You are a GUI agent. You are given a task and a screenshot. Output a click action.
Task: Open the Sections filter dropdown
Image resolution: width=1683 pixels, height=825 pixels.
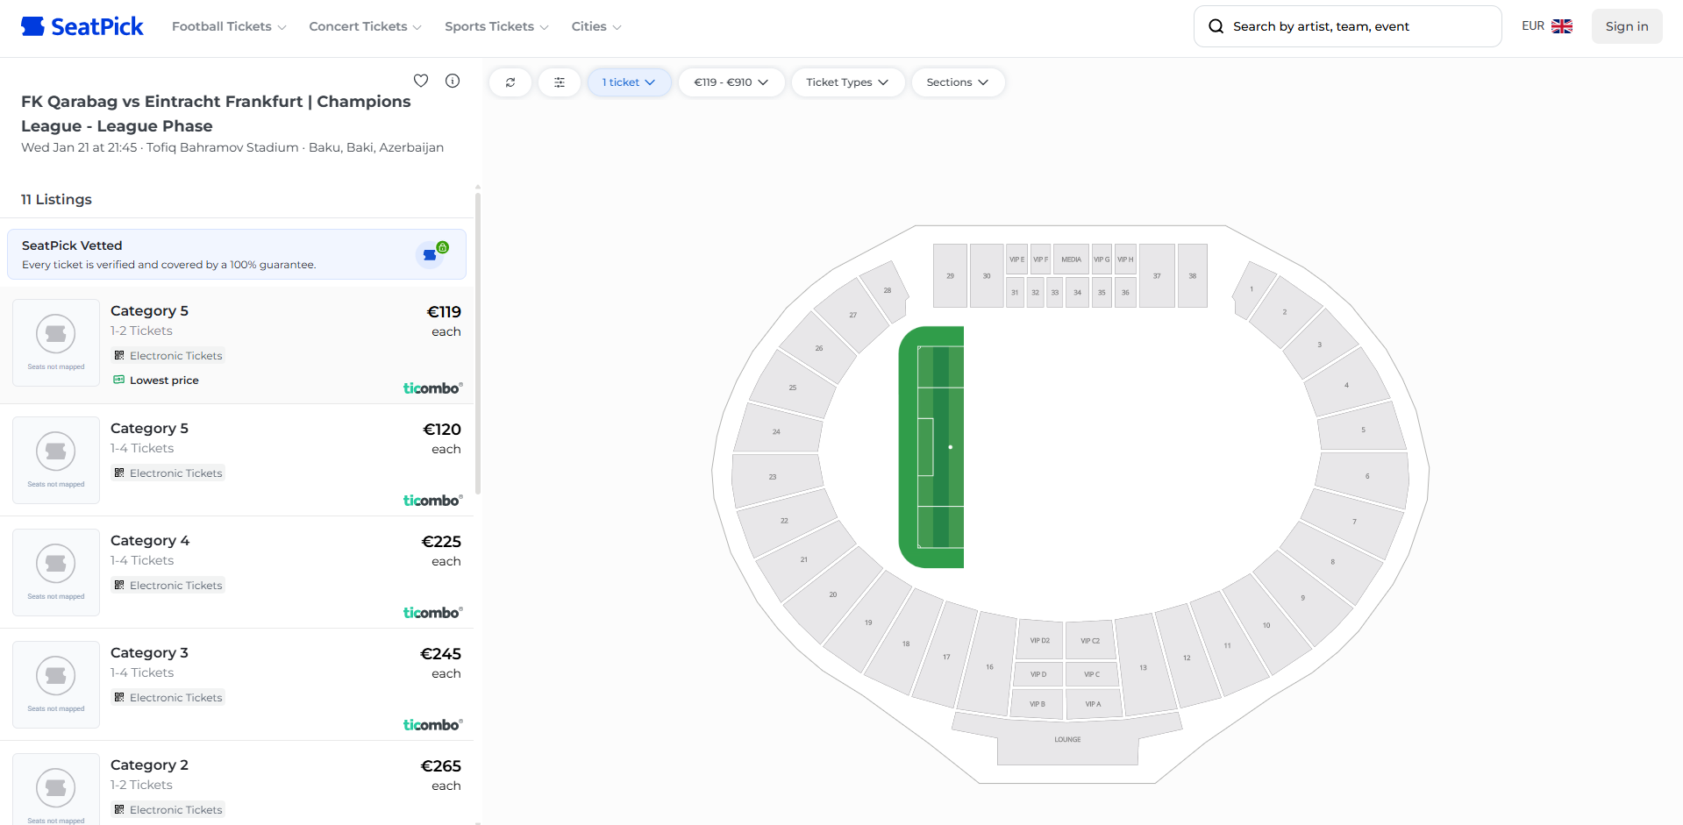[958, 82]
